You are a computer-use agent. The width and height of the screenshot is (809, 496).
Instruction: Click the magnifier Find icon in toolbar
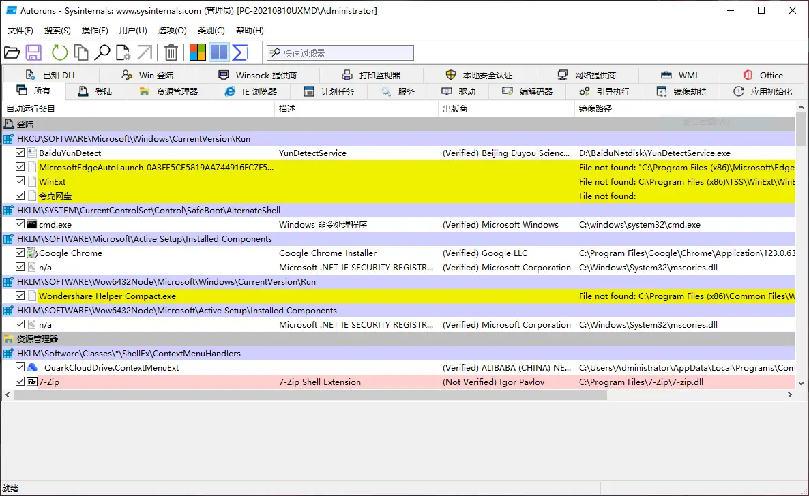tap(102, 52)
